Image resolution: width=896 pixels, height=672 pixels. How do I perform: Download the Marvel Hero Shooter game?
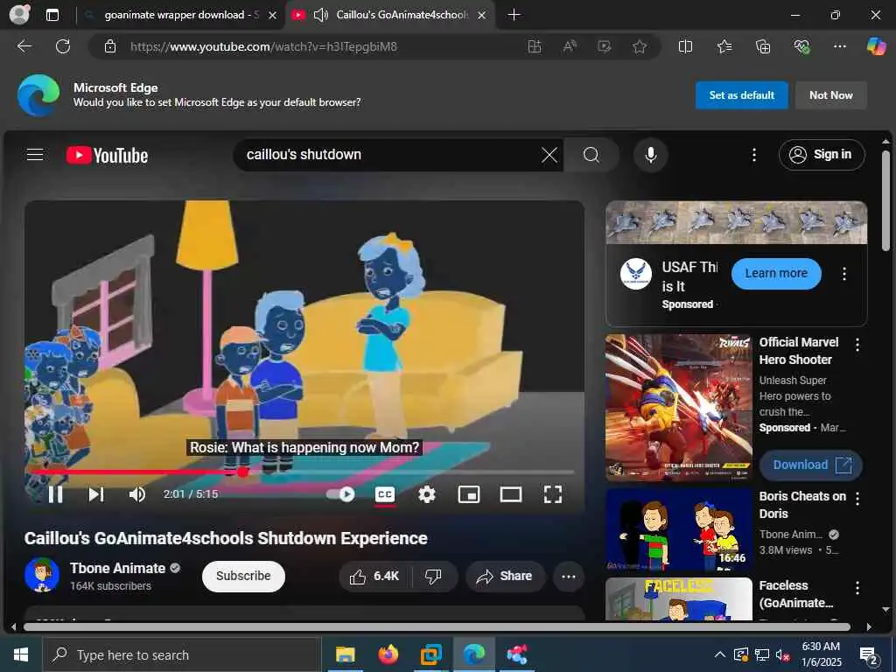(x=811, y=465)
